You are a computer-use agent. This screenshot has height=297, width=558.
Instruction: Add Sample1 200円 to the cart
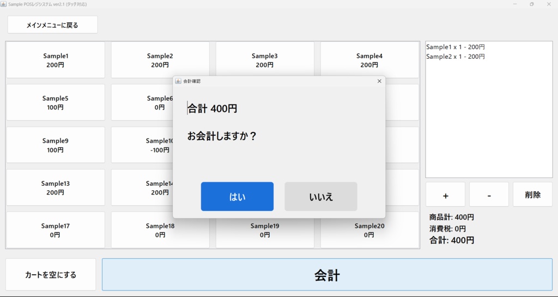point(56,60)
